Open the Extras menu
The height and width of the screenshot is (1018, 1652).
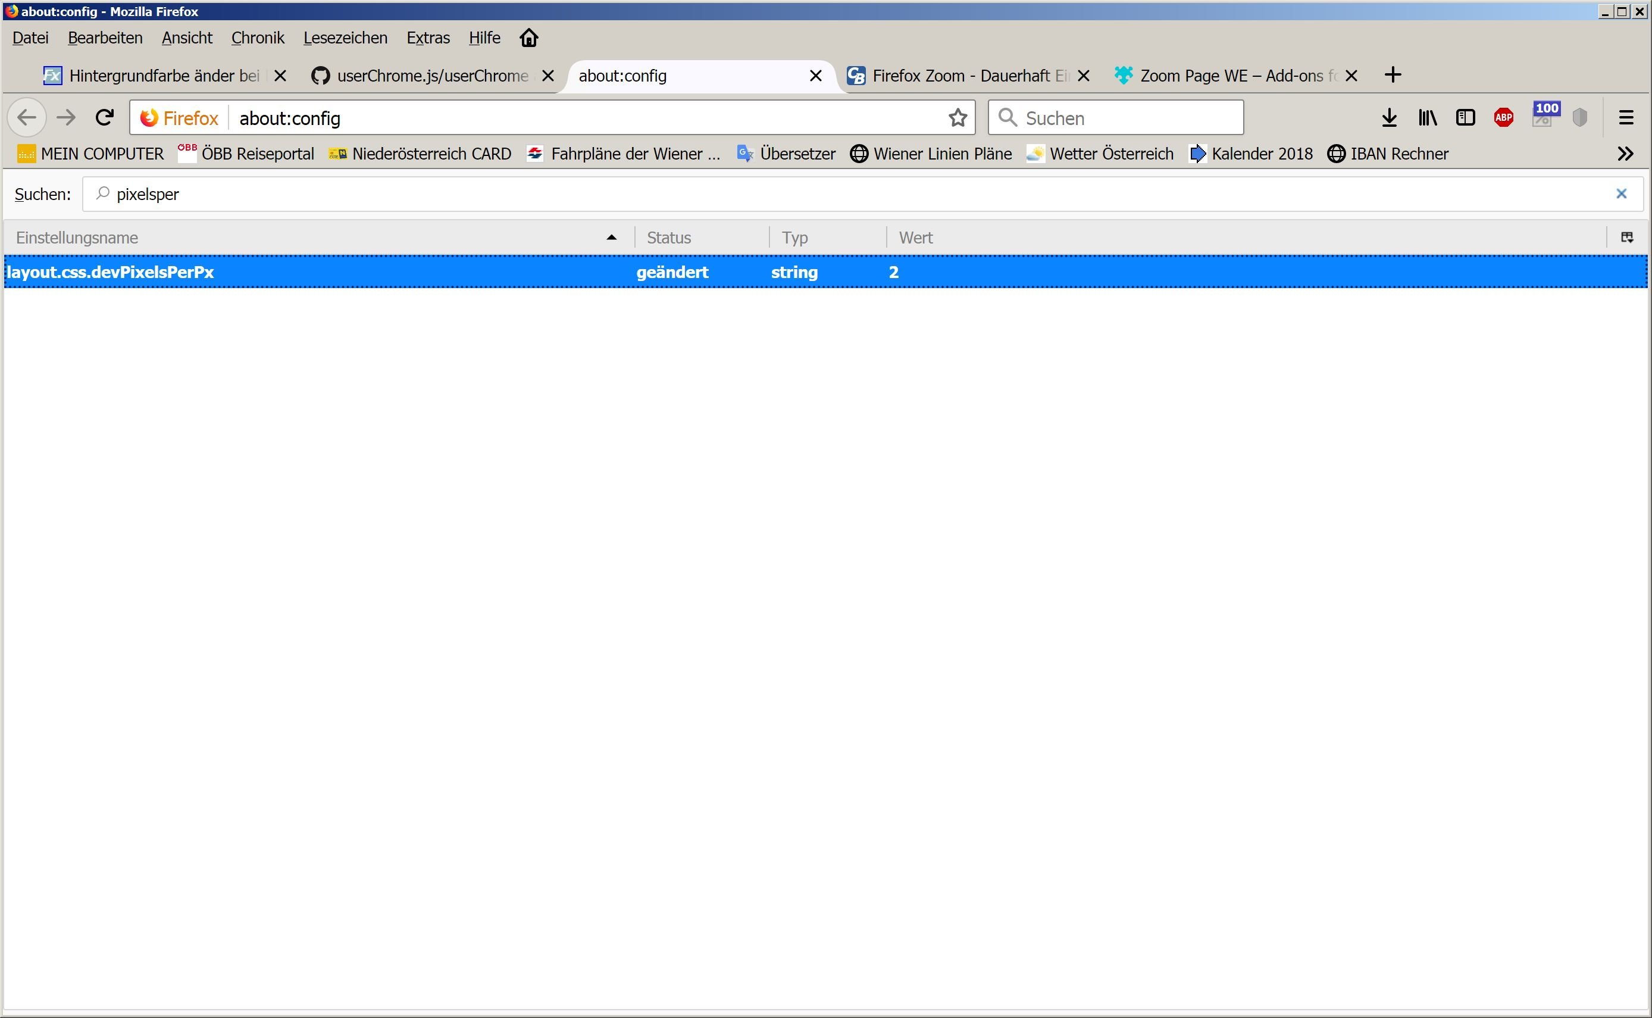[428, 38]
